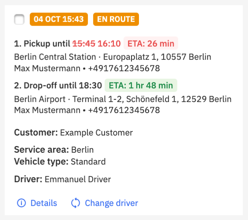Tick the order selection checkbox
248x220 pixels.
[19, 19]
